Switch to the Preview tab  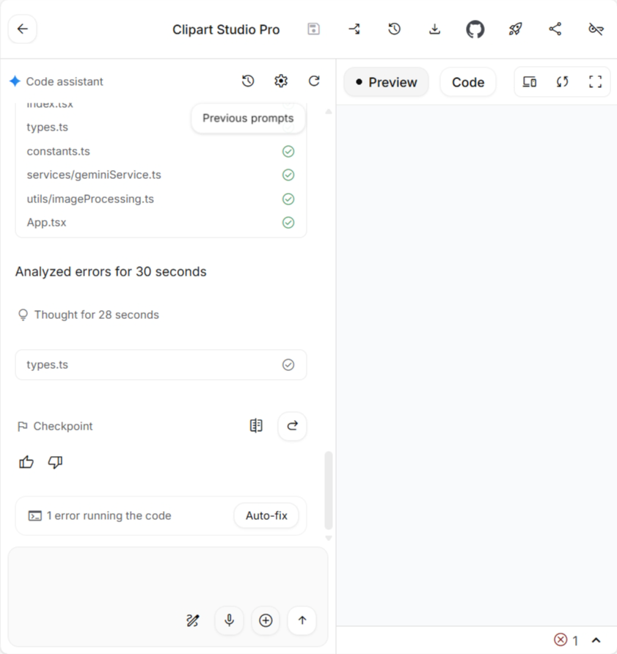(386, 82)
